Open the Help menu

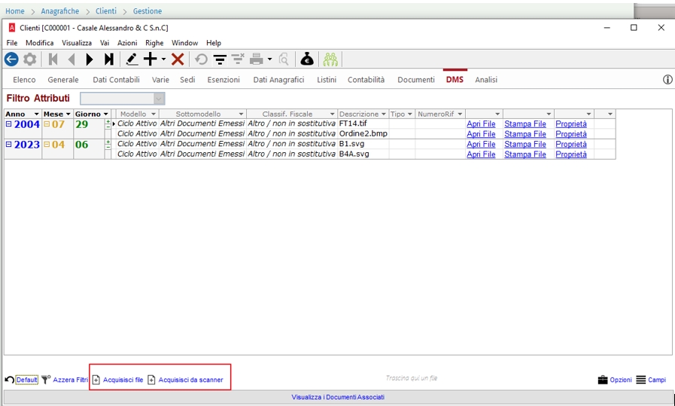214,43
